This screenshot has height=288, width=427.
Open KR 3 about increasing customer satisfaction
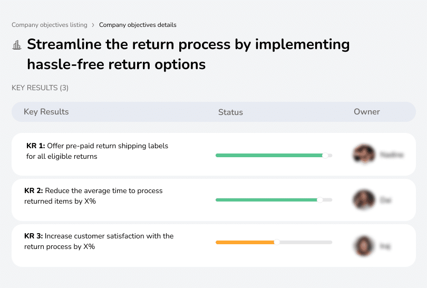99,241
